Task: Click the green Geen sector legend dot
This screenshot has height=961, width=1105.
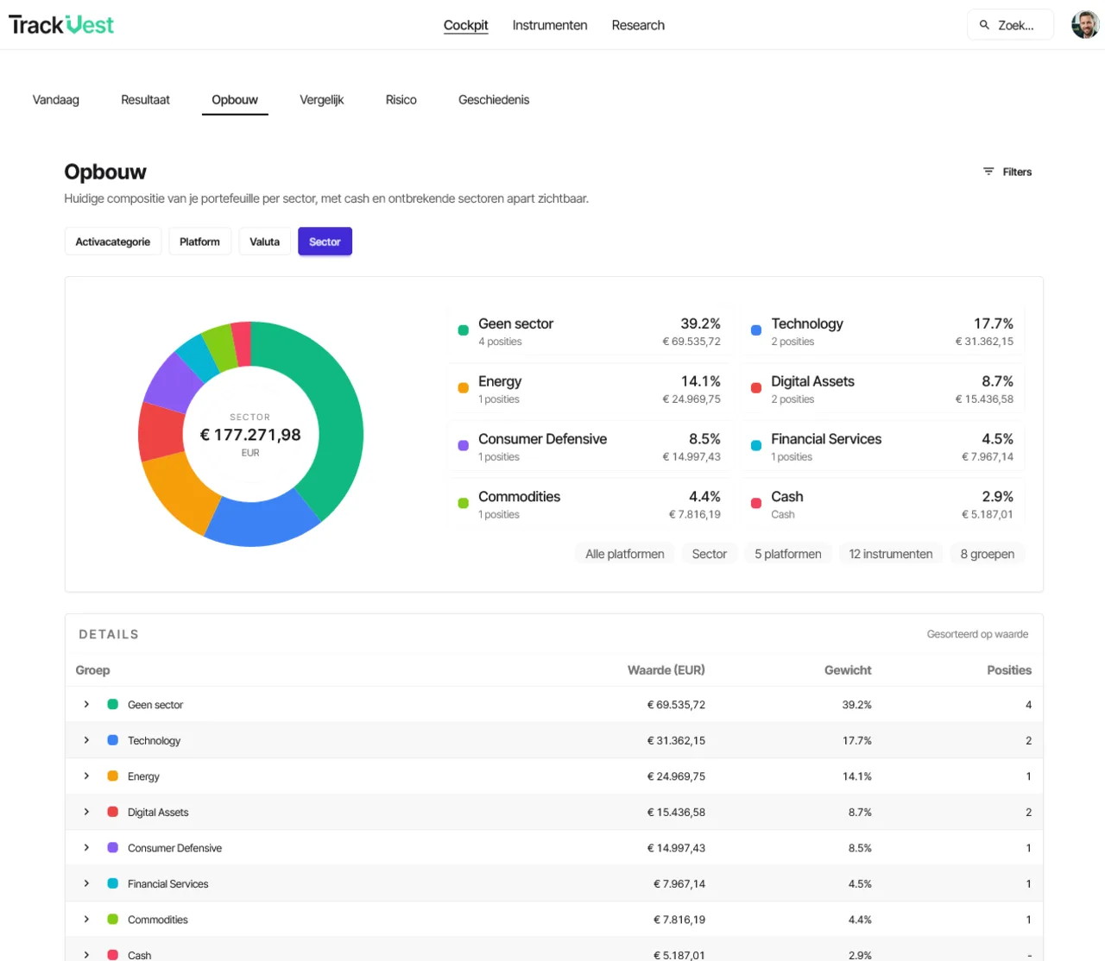Action: pos(463,330)
